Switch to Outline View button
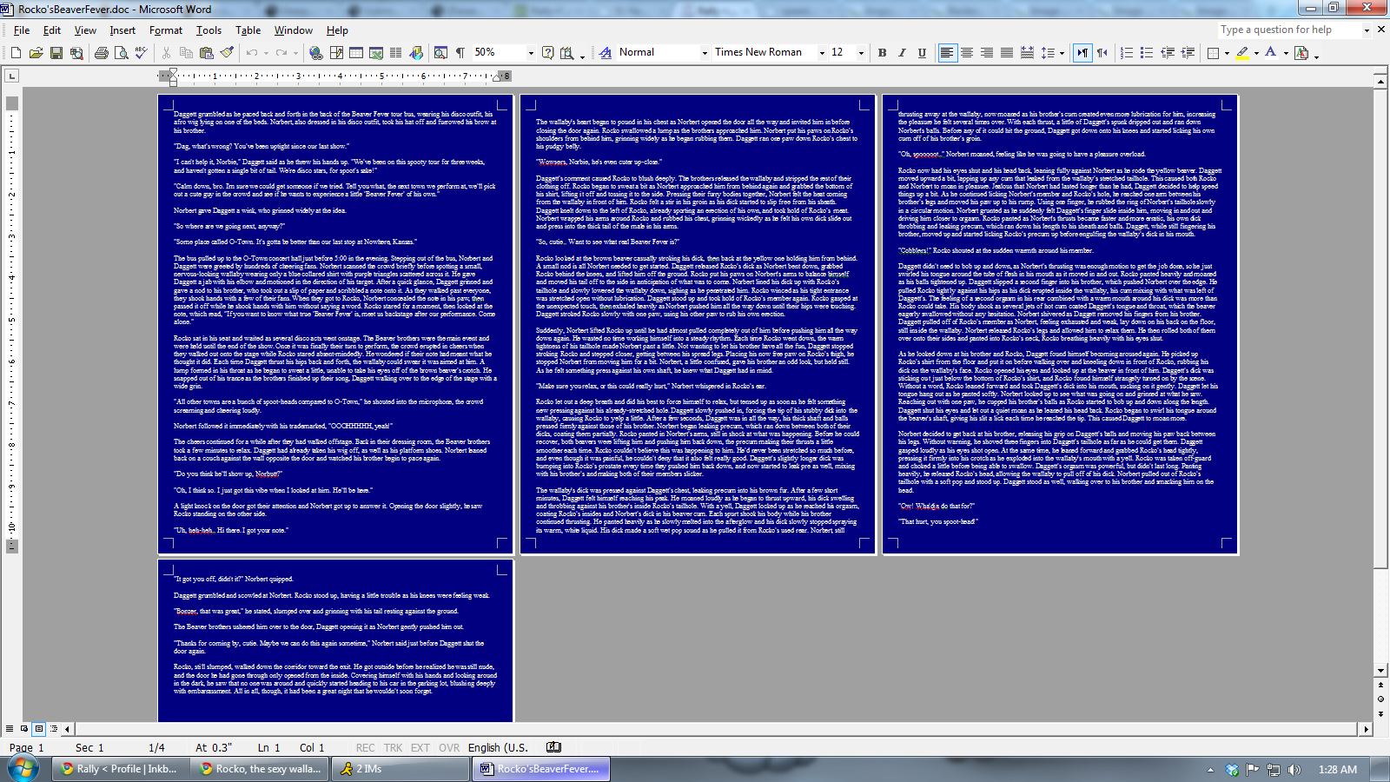The image size is (1390, 782). [x=54, y=728]
